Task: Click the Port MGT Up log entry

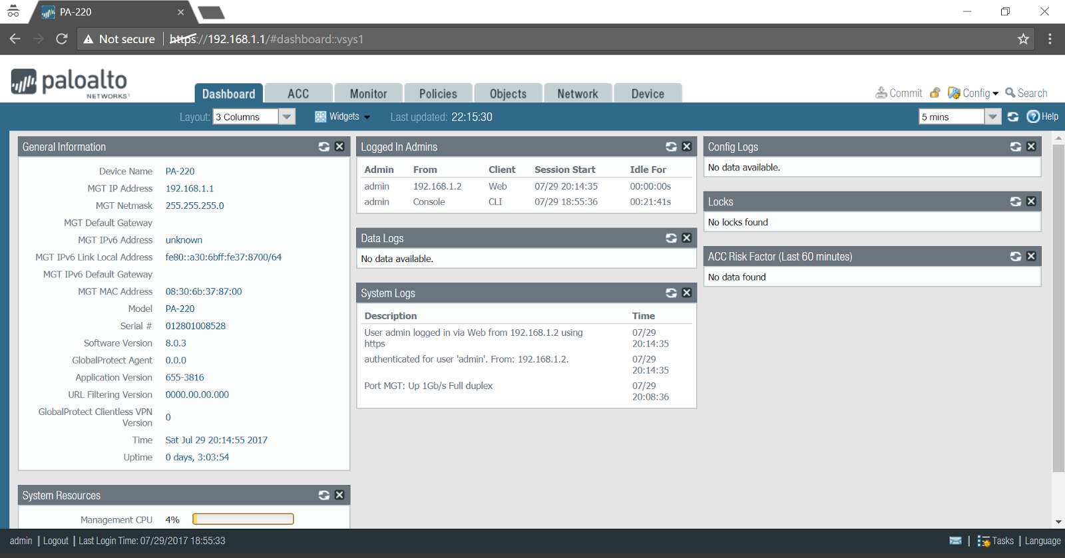Action: click(x=429, y=386)
